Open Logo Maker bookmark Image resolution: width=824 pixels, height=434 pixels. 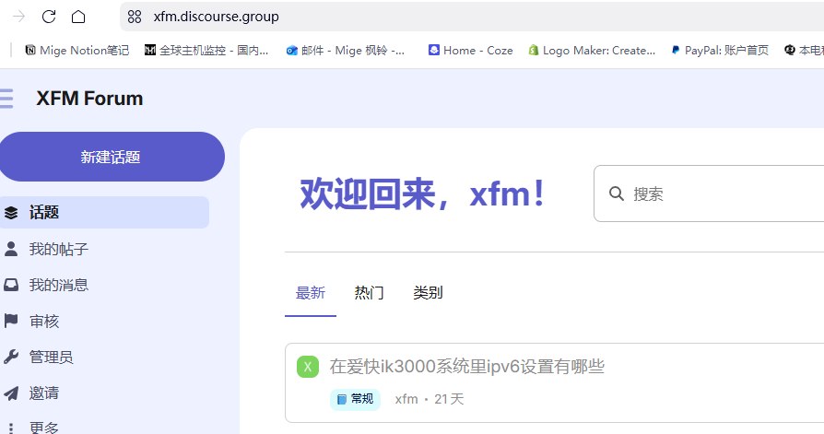(592, 51)
